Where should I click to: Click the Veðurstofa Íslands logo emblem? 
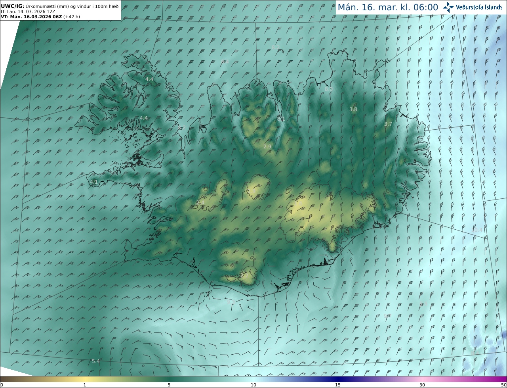tap(448, 7)
